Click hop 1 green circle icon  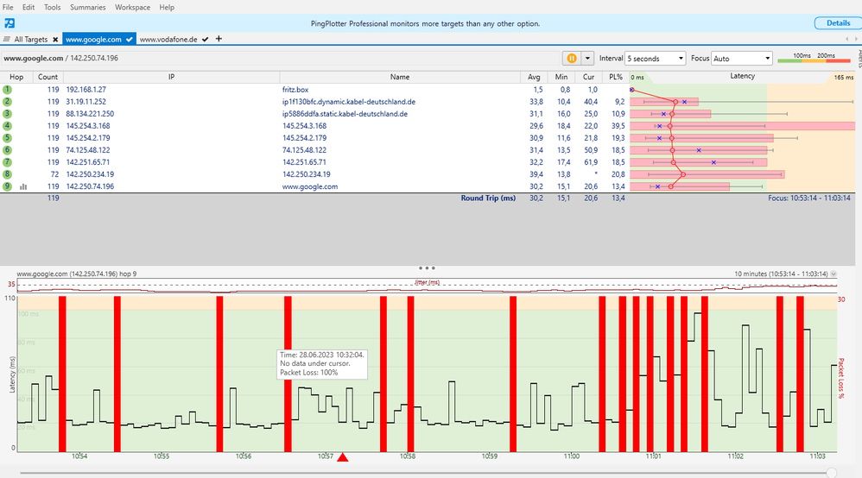point(7,90)
